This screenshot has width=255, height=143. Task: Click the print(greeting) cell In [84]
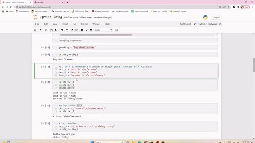tap(135, 54)
